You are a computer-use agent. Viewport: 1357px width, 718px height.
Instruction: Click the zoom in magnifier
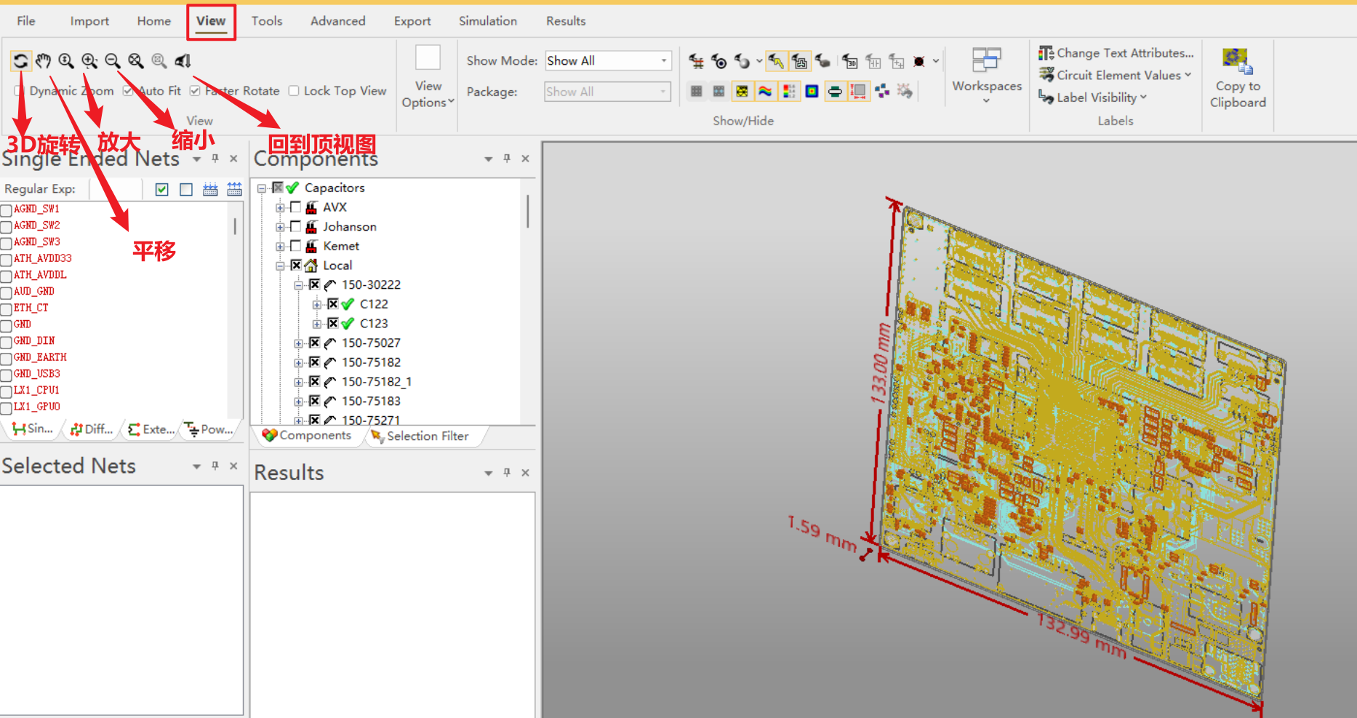[x=89, y=61]
